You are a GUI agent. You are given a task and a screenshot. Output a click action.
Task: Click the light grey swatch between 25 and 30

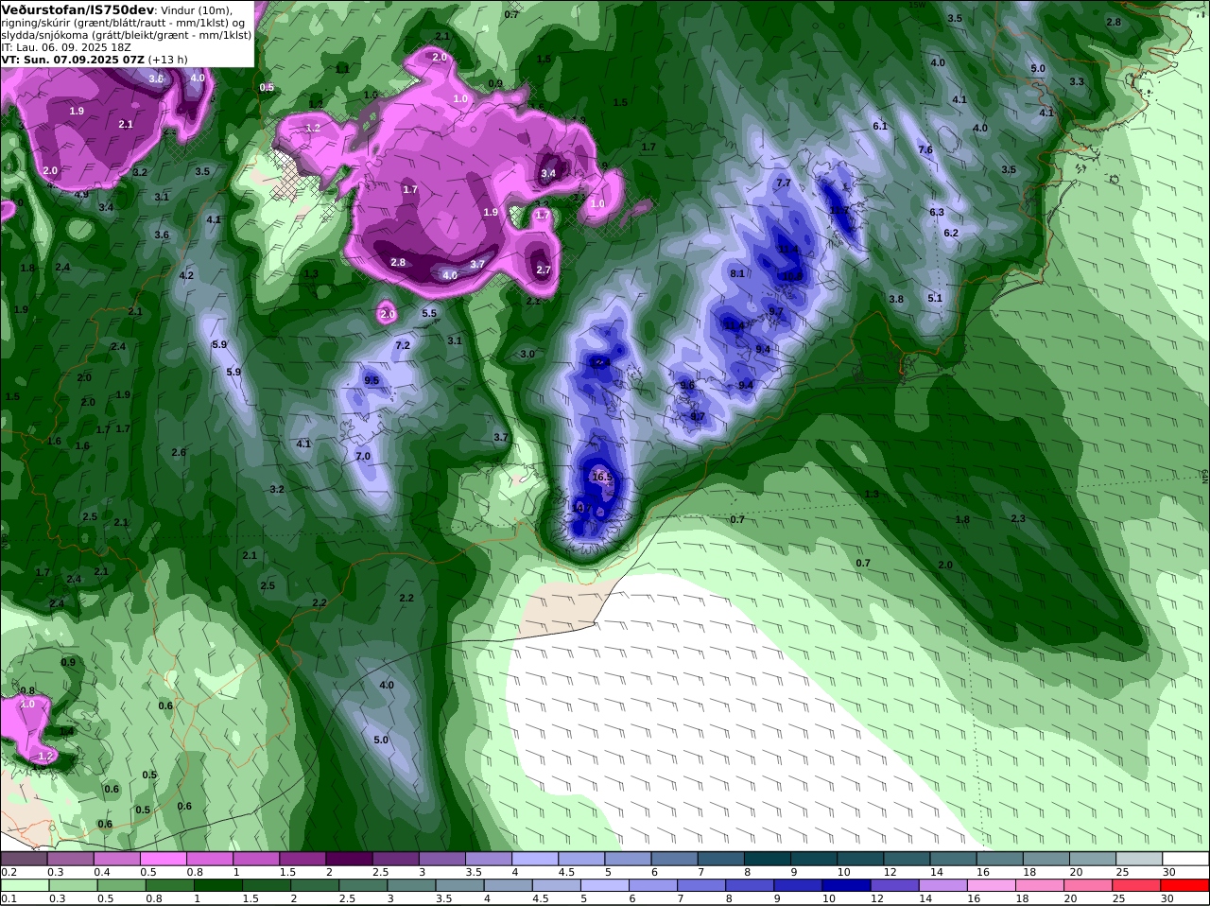[x=1139, y=859]
